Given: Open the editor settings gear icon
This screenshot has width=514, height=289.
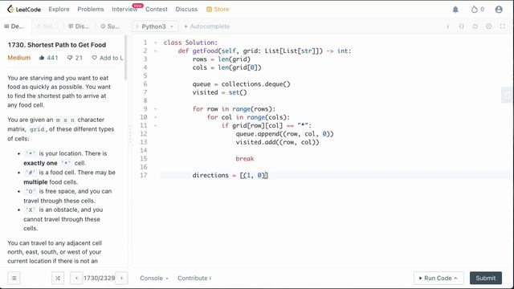Looking at the screenshot, I should (489, 26).
